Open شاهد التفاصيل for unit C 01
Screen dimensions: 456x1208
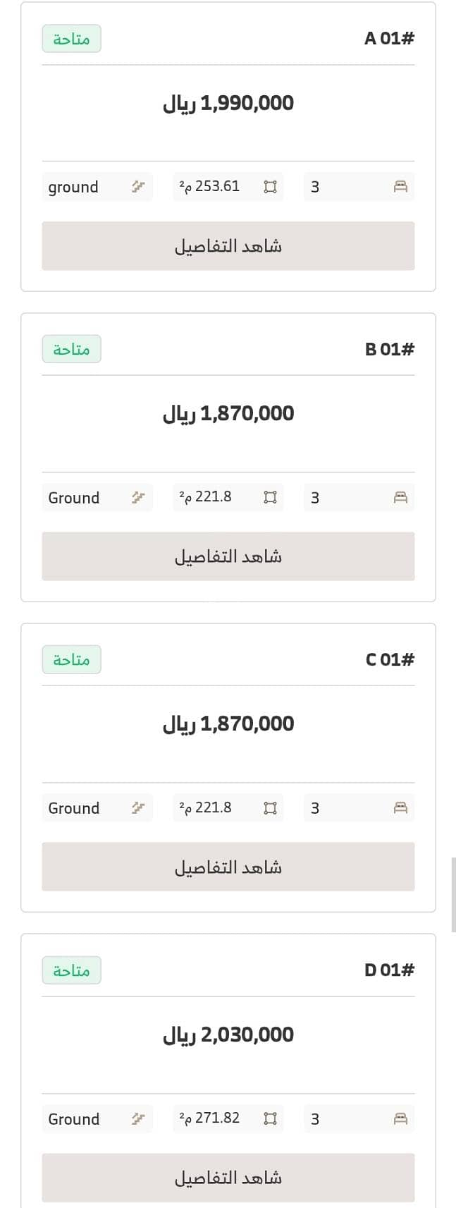click(x=228, y=867)
